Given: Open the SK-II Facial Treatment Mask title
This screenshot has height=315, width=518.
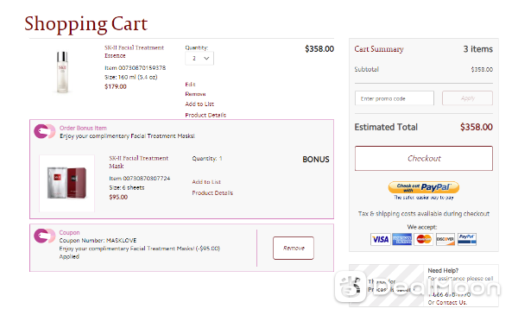Looking at the screenshot, I should pos(138,162).
